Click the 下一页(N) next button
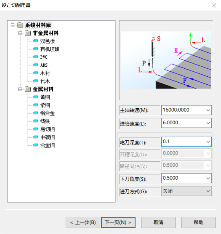Screen dimensions: 221x234 click(x=118, y=222)
